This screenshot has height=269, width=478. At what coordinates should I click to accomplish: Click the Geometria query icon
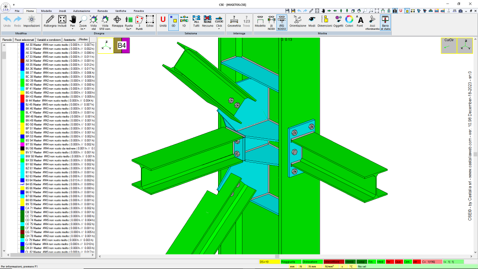234,20
